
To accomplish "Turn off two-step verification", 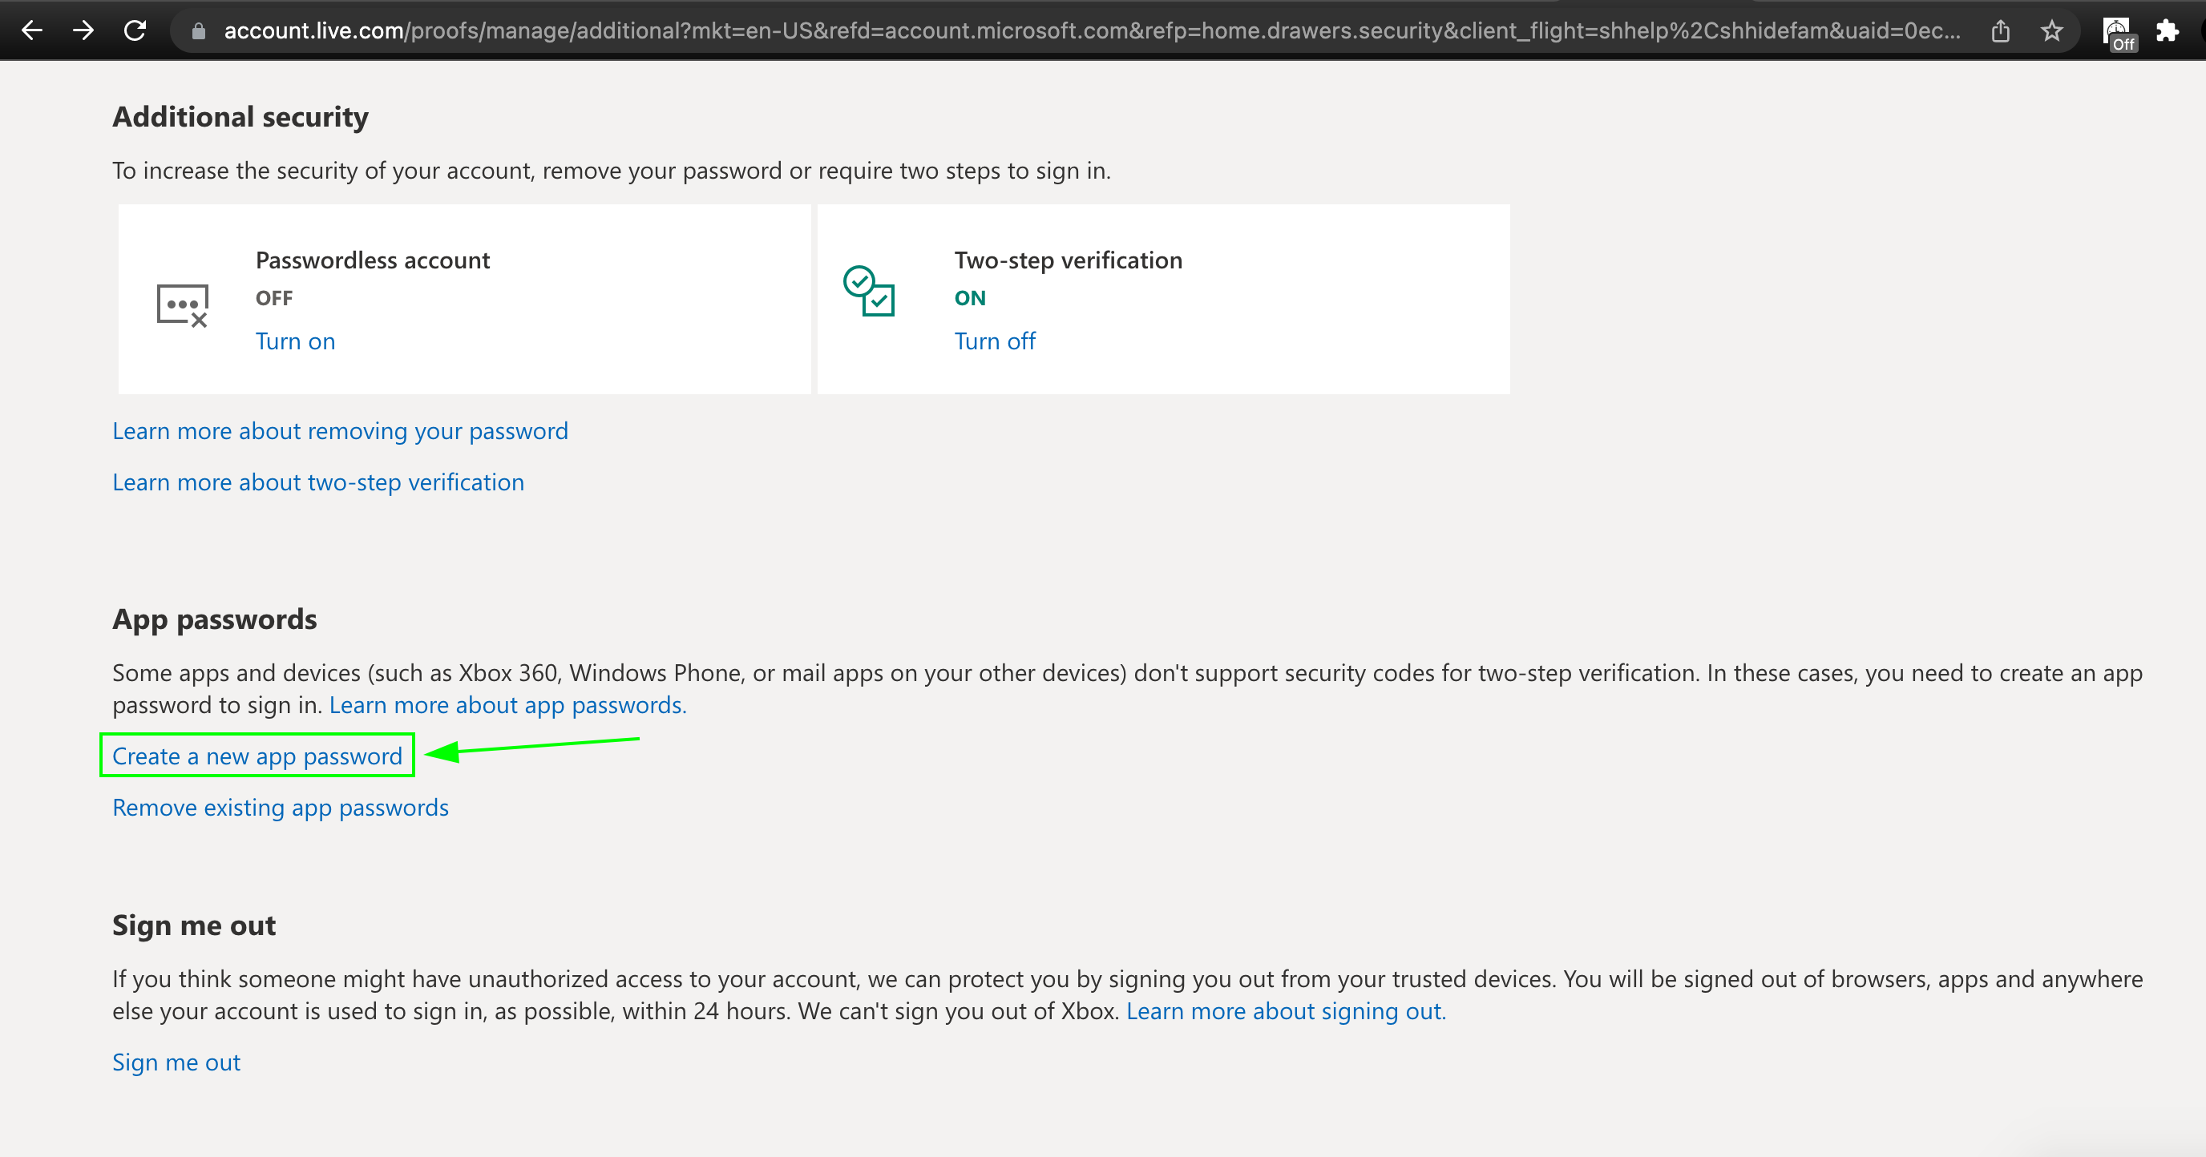I will coord(994,341).
